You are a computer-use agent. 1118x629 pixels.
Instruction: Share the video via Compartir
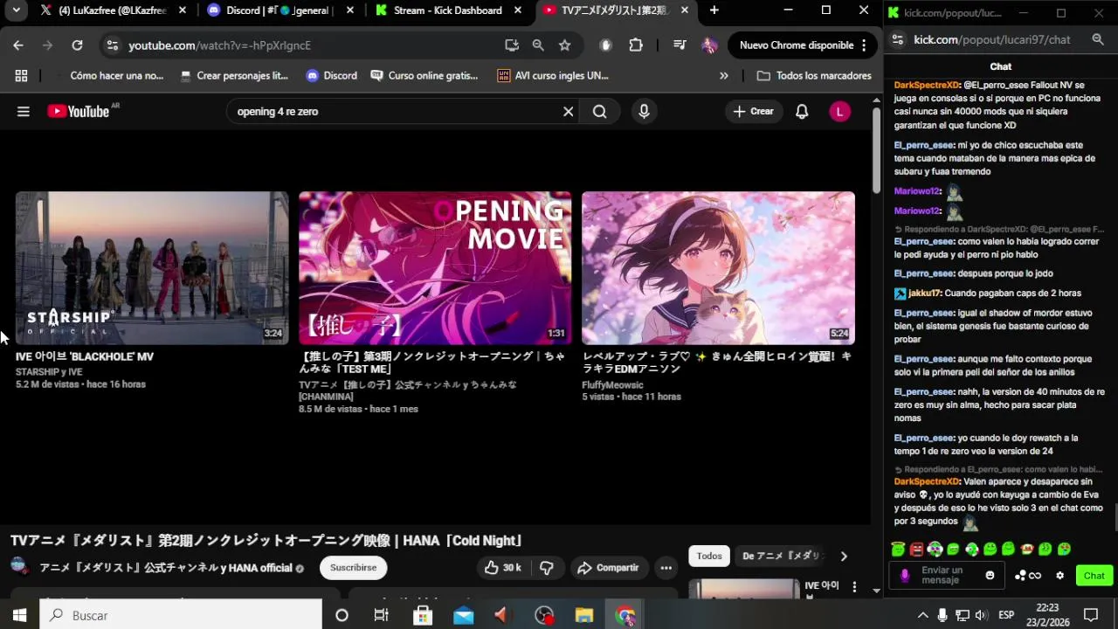[x=608, y=568]
